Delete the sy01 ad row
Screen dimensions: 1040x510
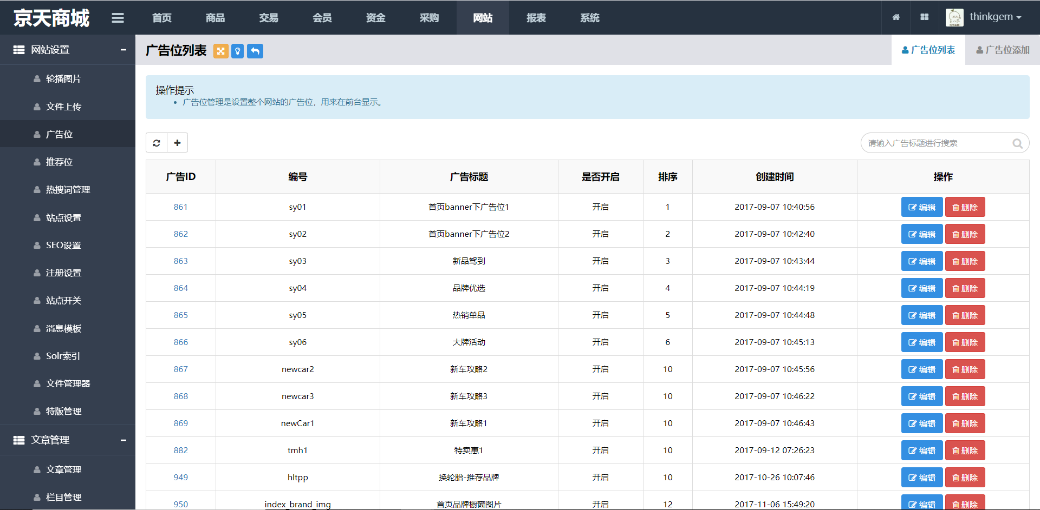tap(965, 207)
